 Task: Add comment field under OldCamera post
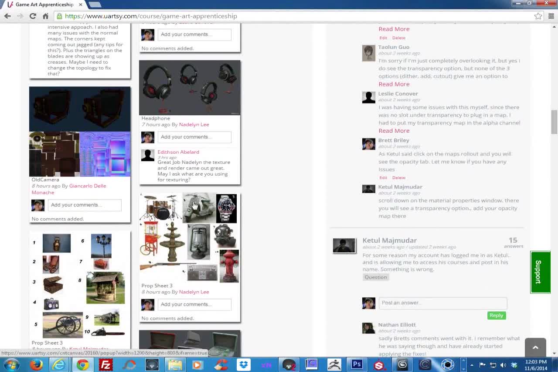point(84,205)
